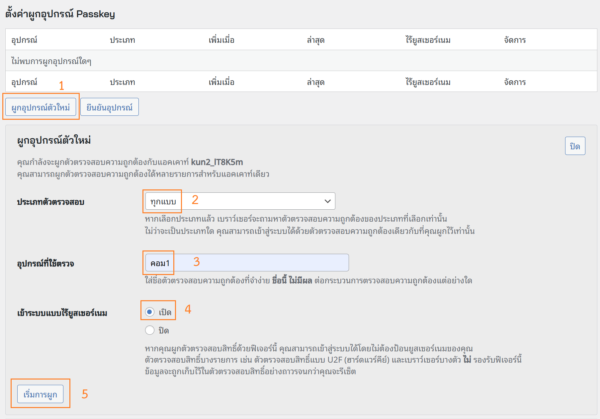600x419 pixels.
Task: Click the top อุปกรณ์ column header
Action: click(24, 40)
